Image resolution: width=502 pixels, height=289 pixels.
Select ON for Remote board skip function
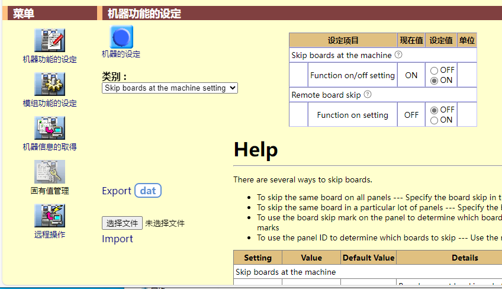point(435,120)
